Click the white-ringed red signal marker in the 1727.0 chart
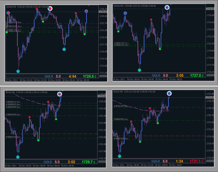Screen dimensions: 218x172 167,8
